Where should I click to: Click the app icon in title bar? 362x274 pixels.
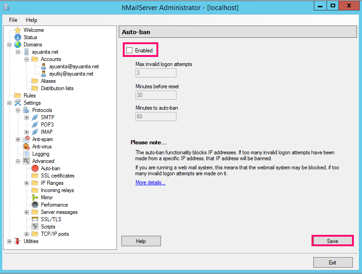[7, 7]
